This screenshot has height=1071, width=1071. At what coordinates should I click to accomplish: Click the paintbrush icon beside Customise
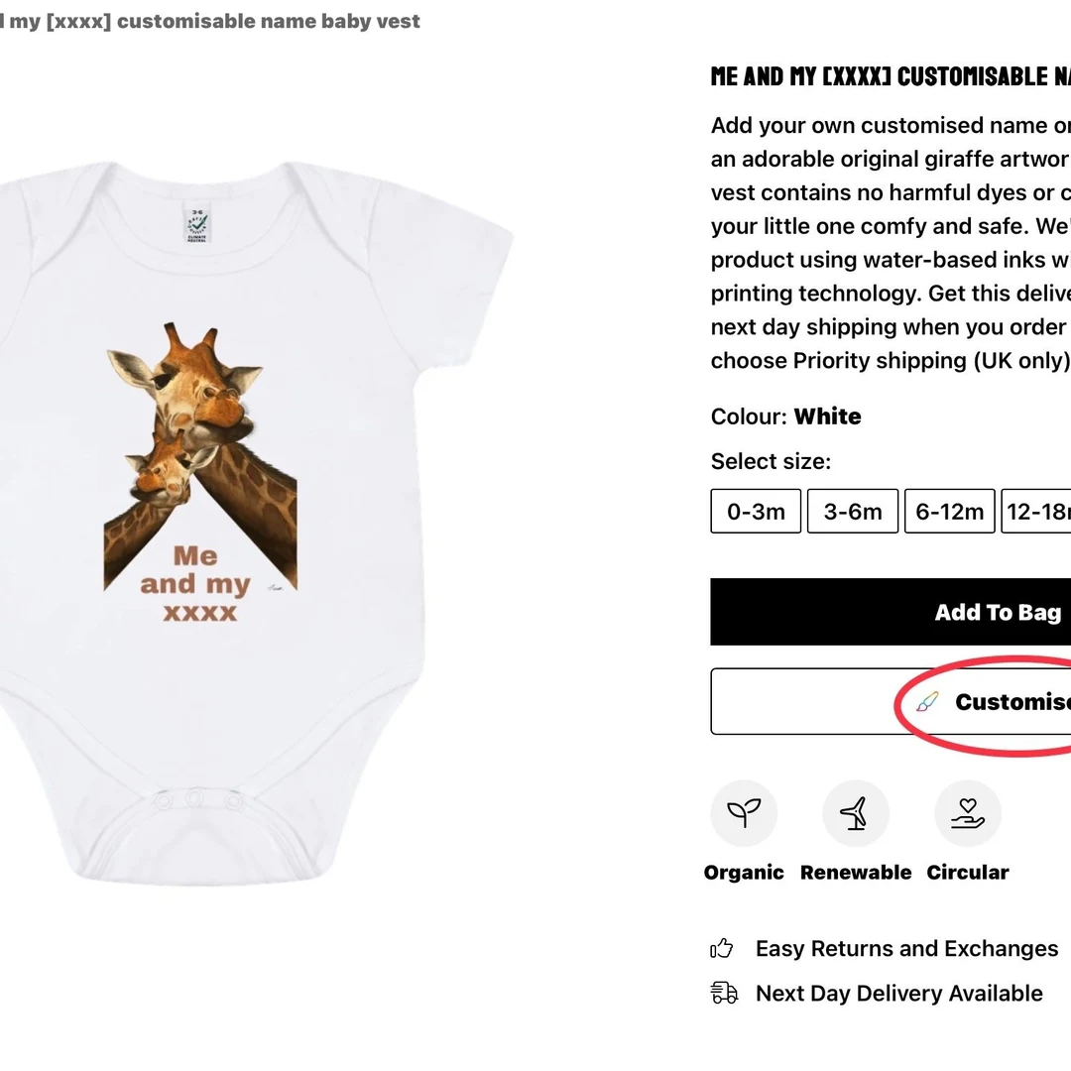click(927, 701)
